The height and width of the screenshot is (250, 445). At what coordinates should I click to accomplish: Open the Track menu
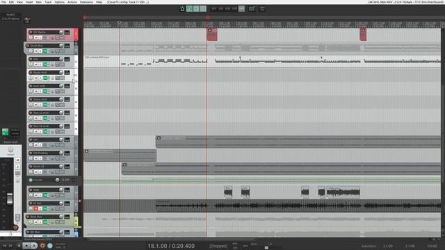[x=48, y=2]
